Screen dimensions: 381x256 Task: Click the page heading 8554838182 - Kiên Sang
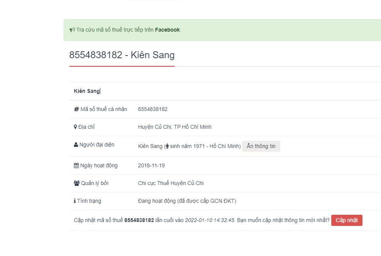122,55
